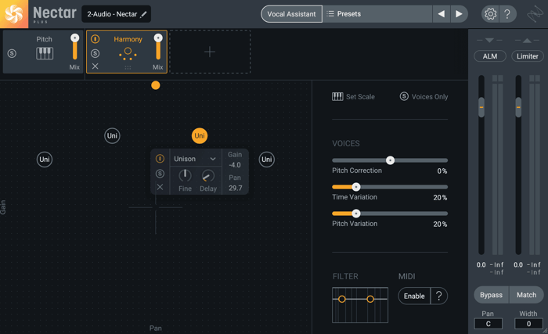Enable MIDI mode
Viewport: 548px width, 334px height.
pyautogui.click(x=414, y=296)
